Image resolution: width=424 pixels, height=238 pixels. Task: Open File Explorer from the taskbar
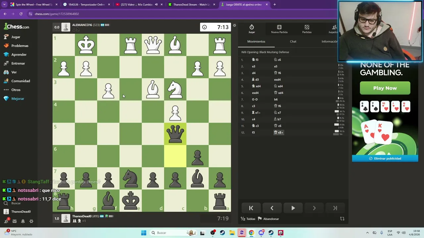(232, 233)
